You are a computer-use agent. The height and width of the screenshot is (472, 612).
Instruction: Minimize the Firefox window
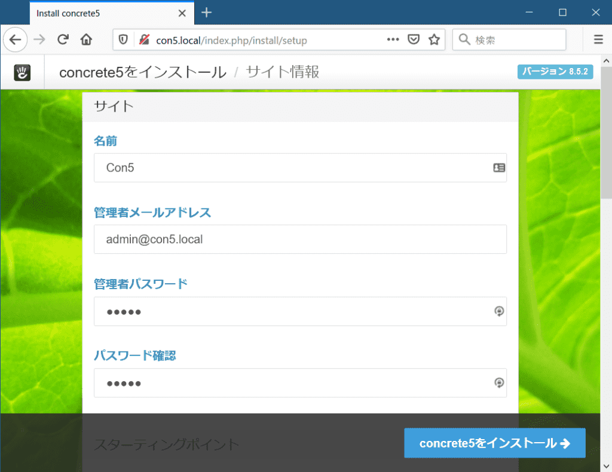[530, 13]
